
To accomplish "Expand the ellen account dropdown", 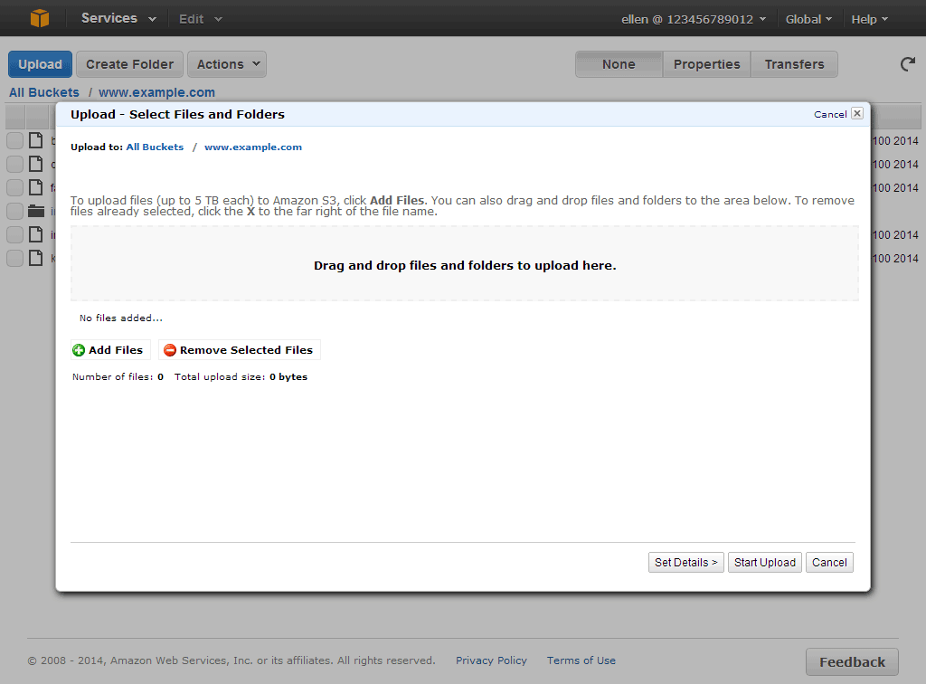I will 694,19.
